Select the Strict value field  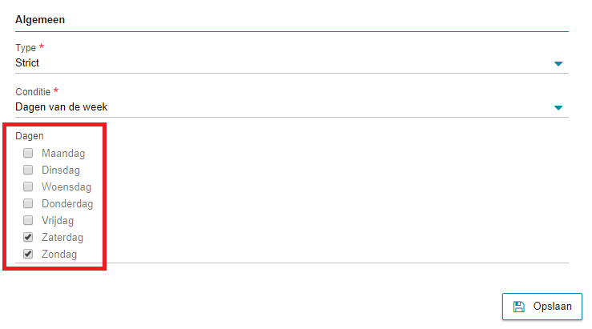coord(292,63)
